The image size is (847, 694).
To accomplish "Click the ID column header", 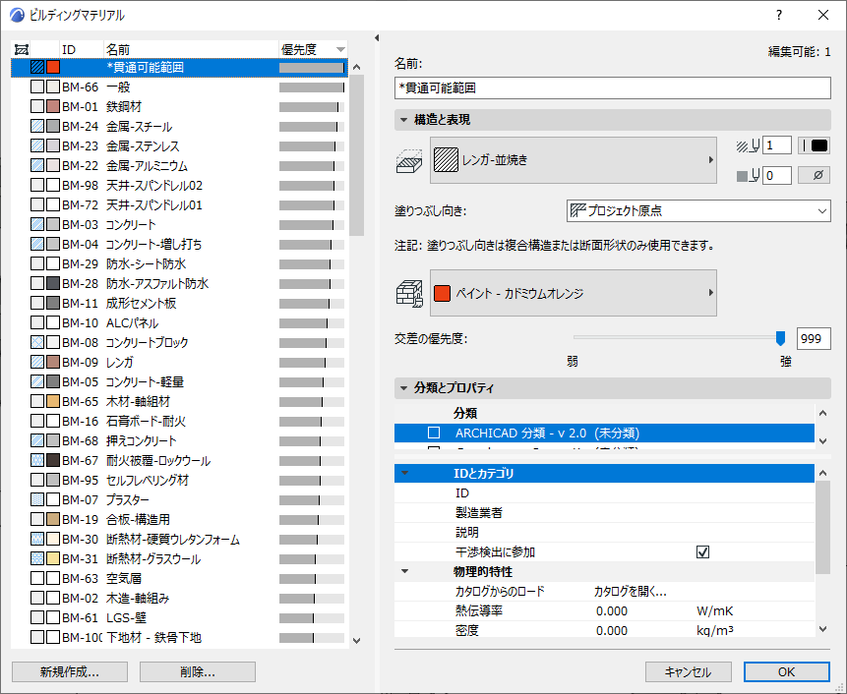I will 81,50.
